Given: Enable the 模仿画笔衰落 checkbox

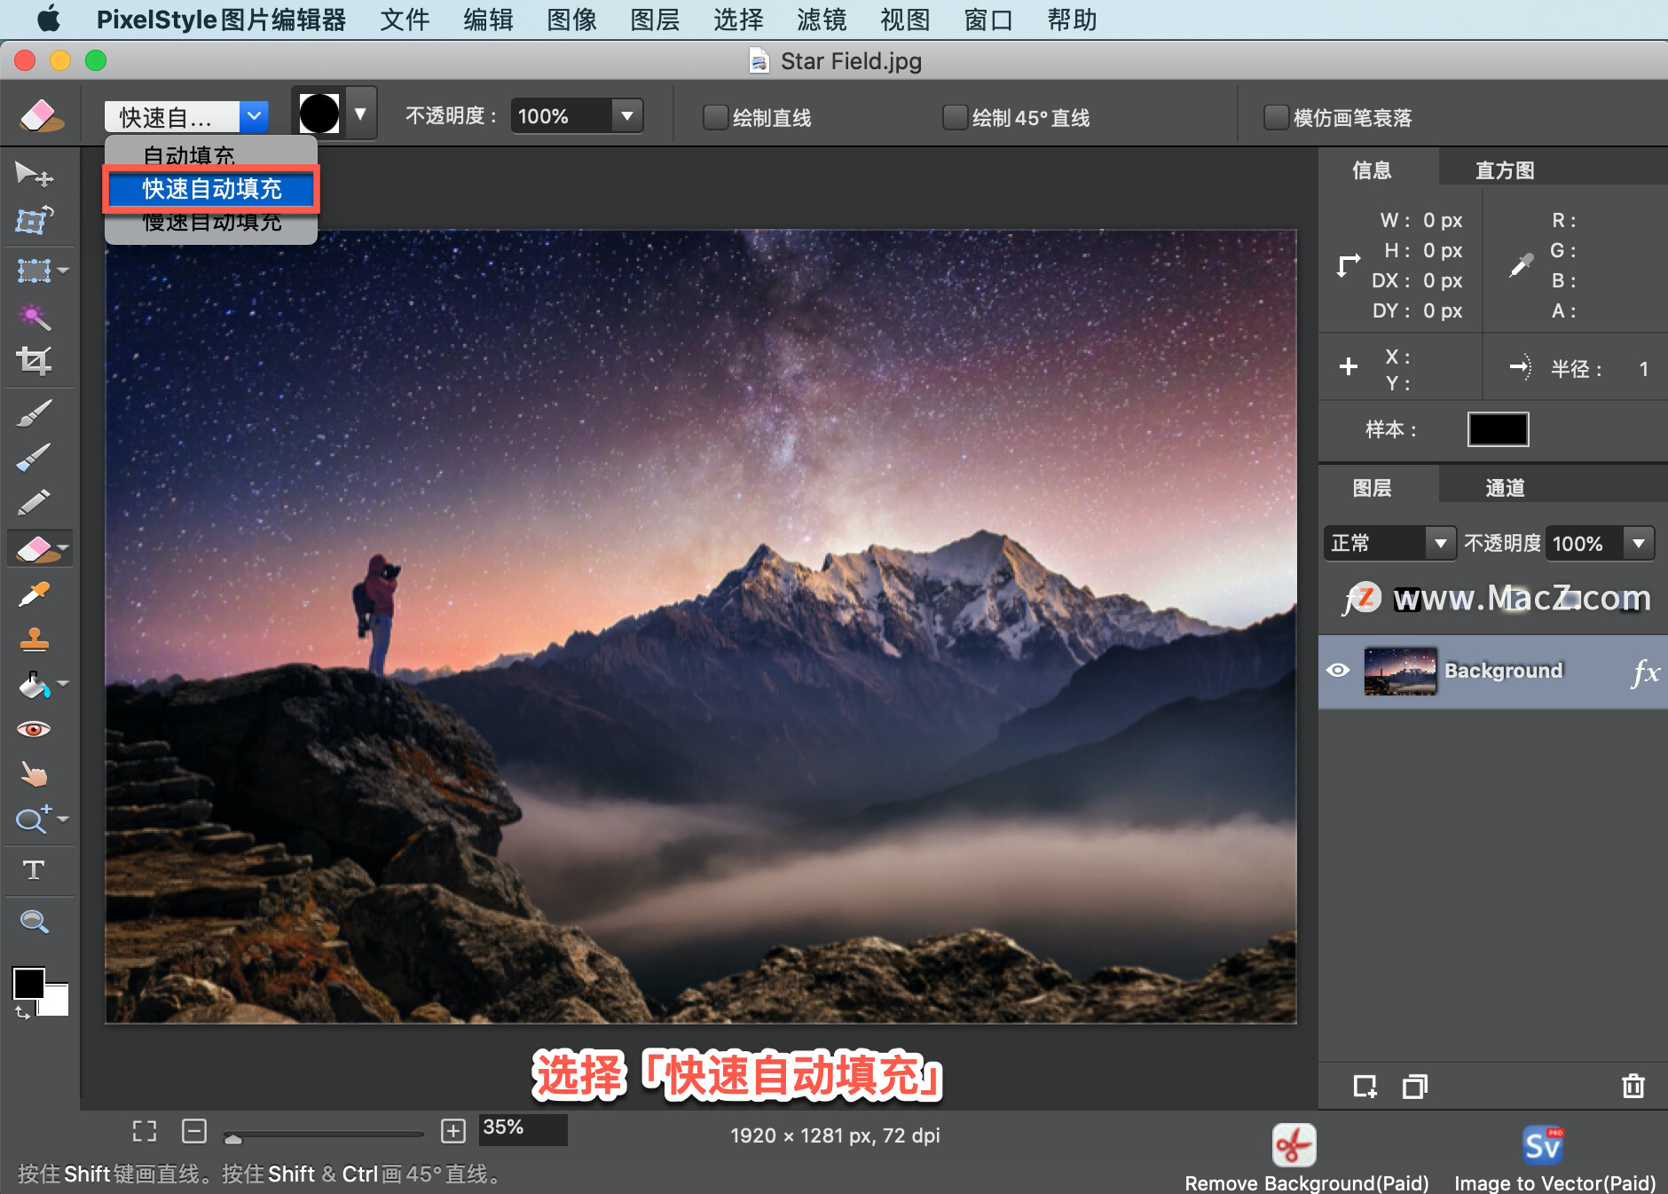Looking at the screenshot, I should [1276, 117].
